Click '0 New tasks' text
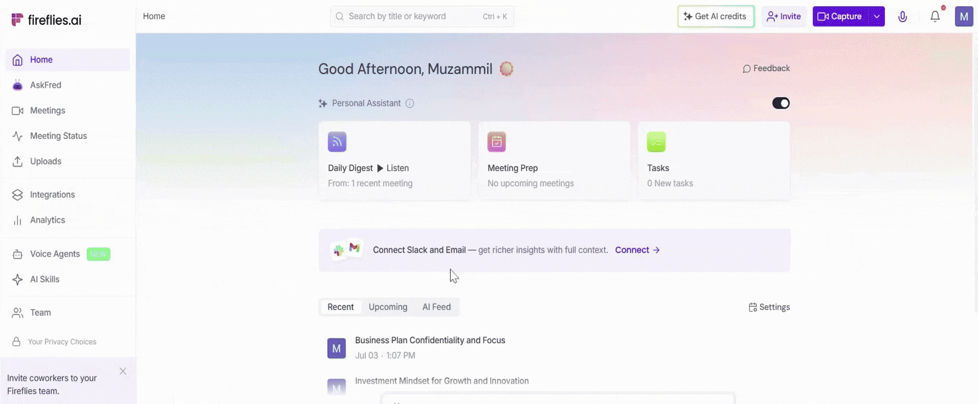Viewport: 978px width, 404px height. coord(670,183)
